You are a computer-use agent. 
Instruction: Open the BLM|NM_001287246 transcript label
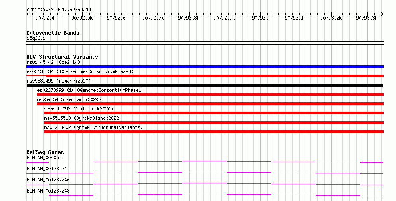coord(48,180)
